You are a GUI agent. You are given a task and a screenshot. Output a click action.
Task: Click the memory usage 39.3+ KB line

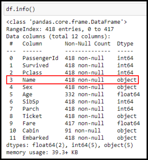point(42,152)
